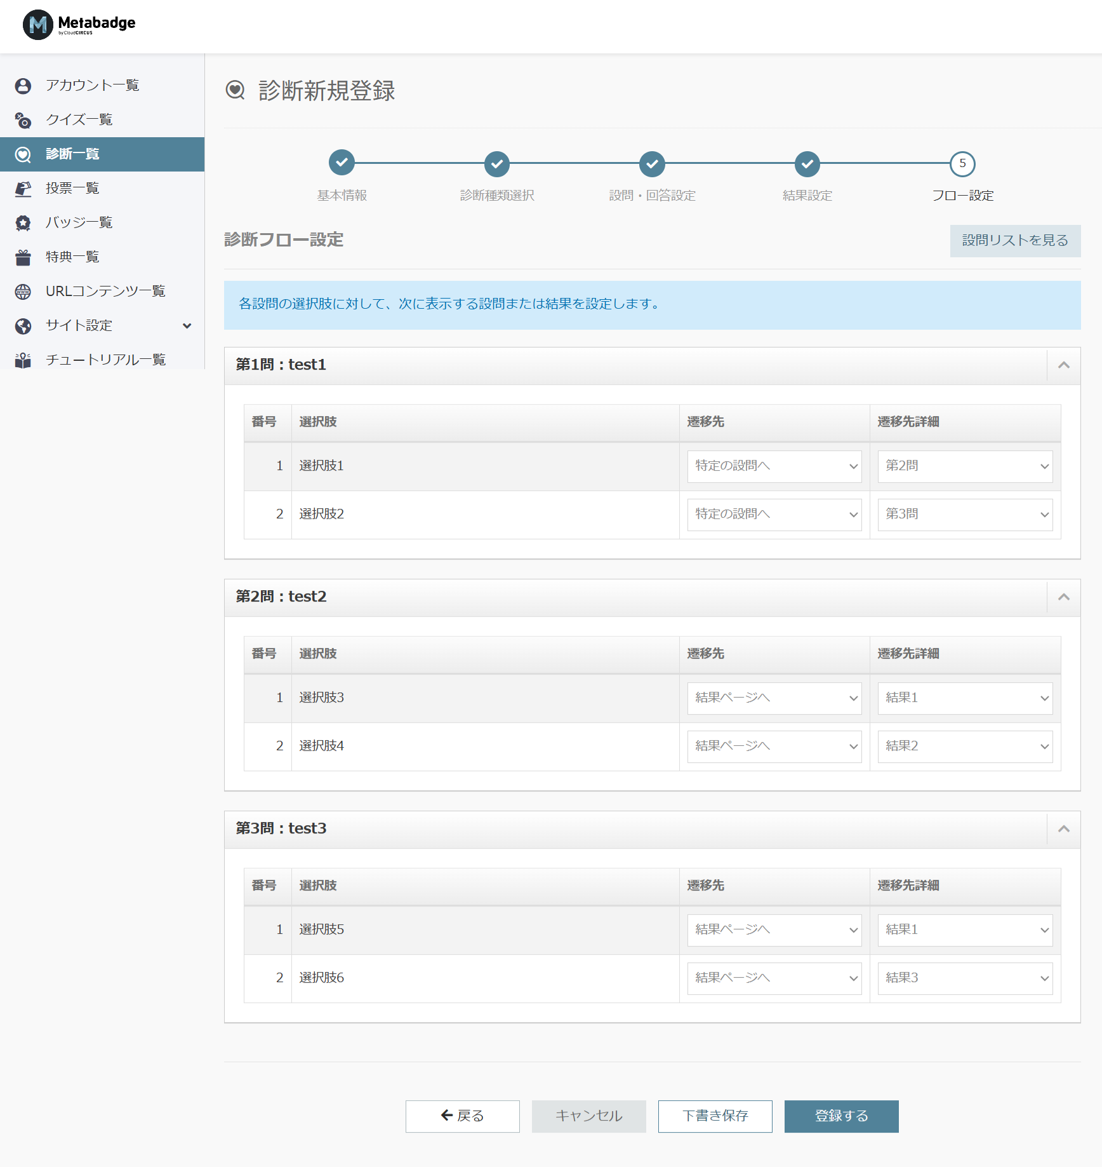Select the vote list ballot icon
The width and height of the screenshot is (1102, 1167).
pos(23,189)
